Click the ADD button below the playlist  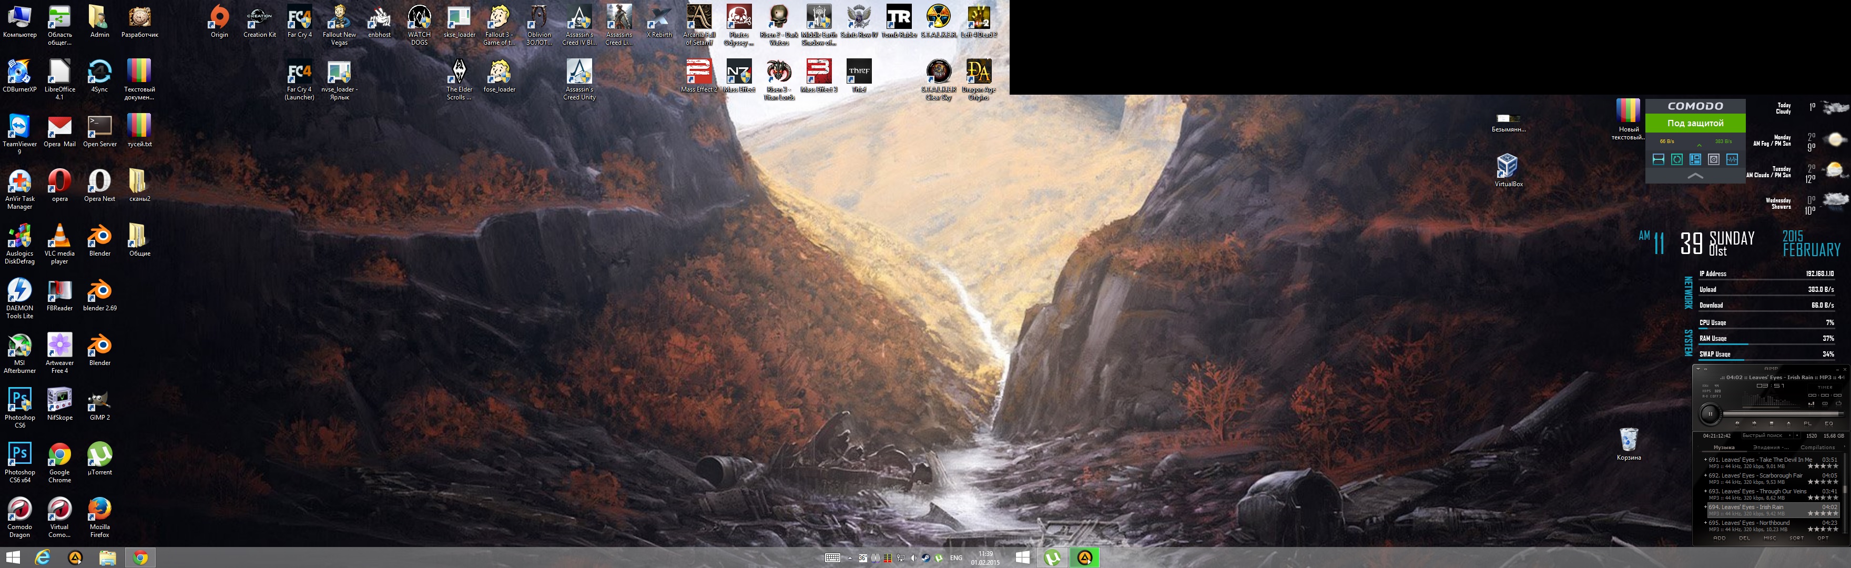pyautogui.click(x=1720, y=538)
